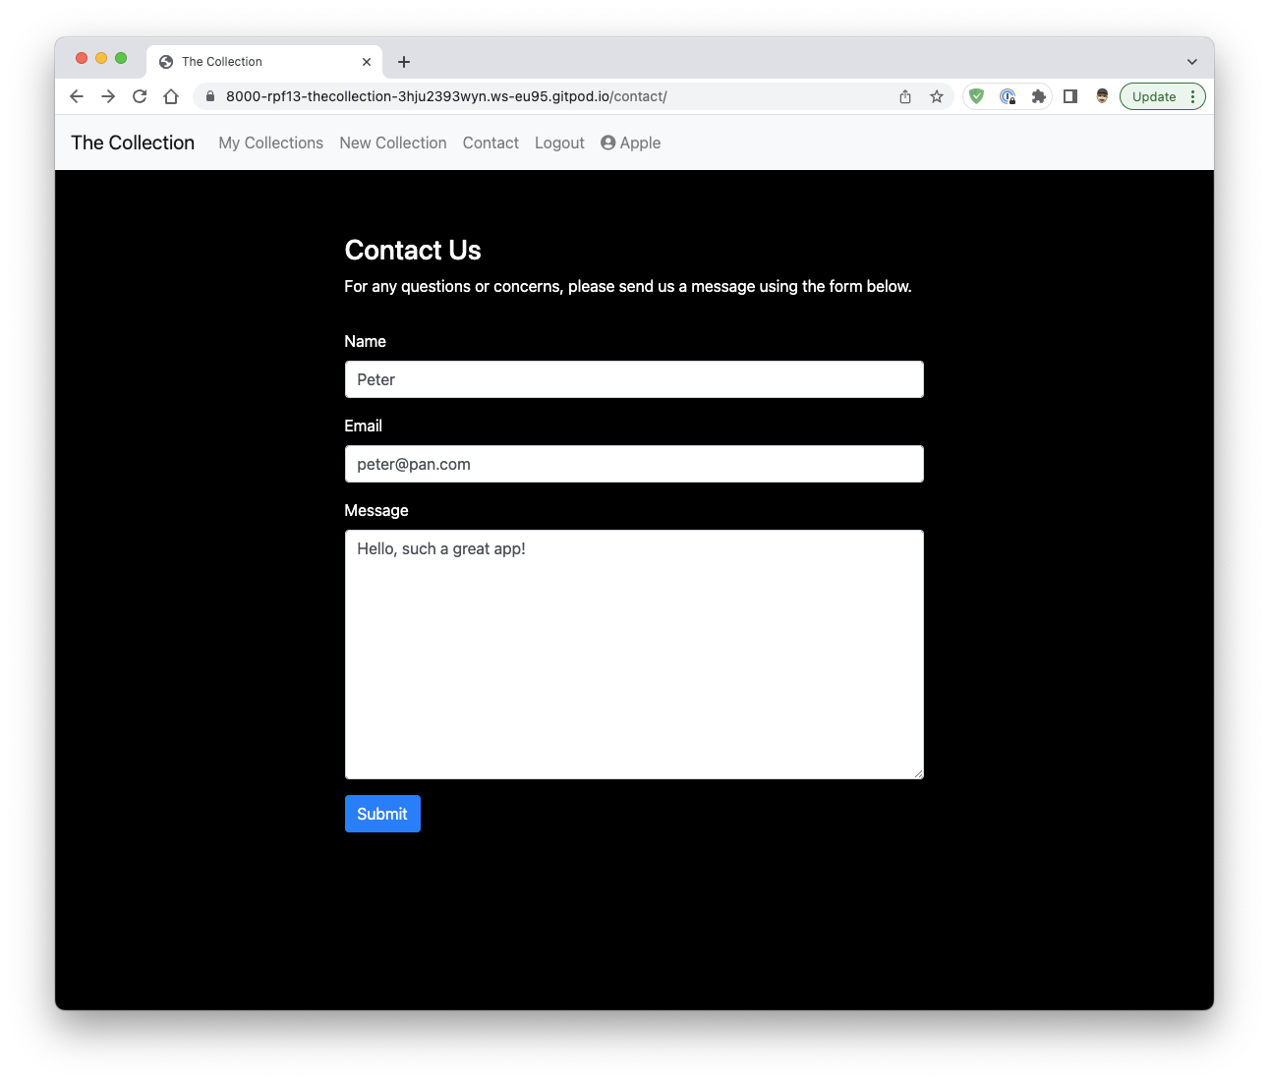The width and height of the screenshot is (1269, 1083).
Task: Click the browser back arrow
Action: pos(76,96)
